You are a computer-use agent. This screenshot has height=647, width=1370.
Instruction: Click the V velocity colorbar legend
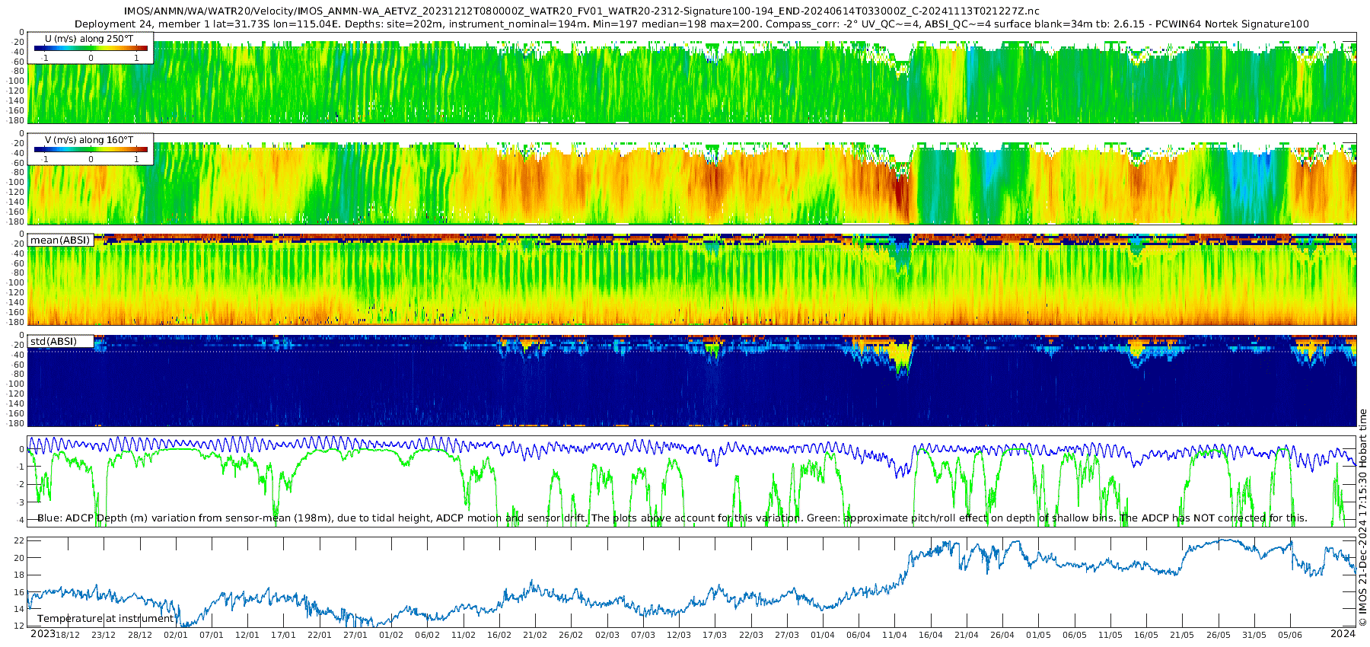click(91, 150)
